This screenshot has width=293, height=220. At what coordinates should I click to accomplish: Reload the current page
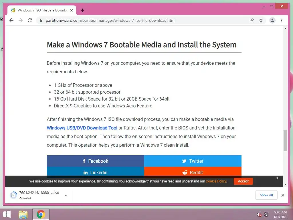point(30,20)
